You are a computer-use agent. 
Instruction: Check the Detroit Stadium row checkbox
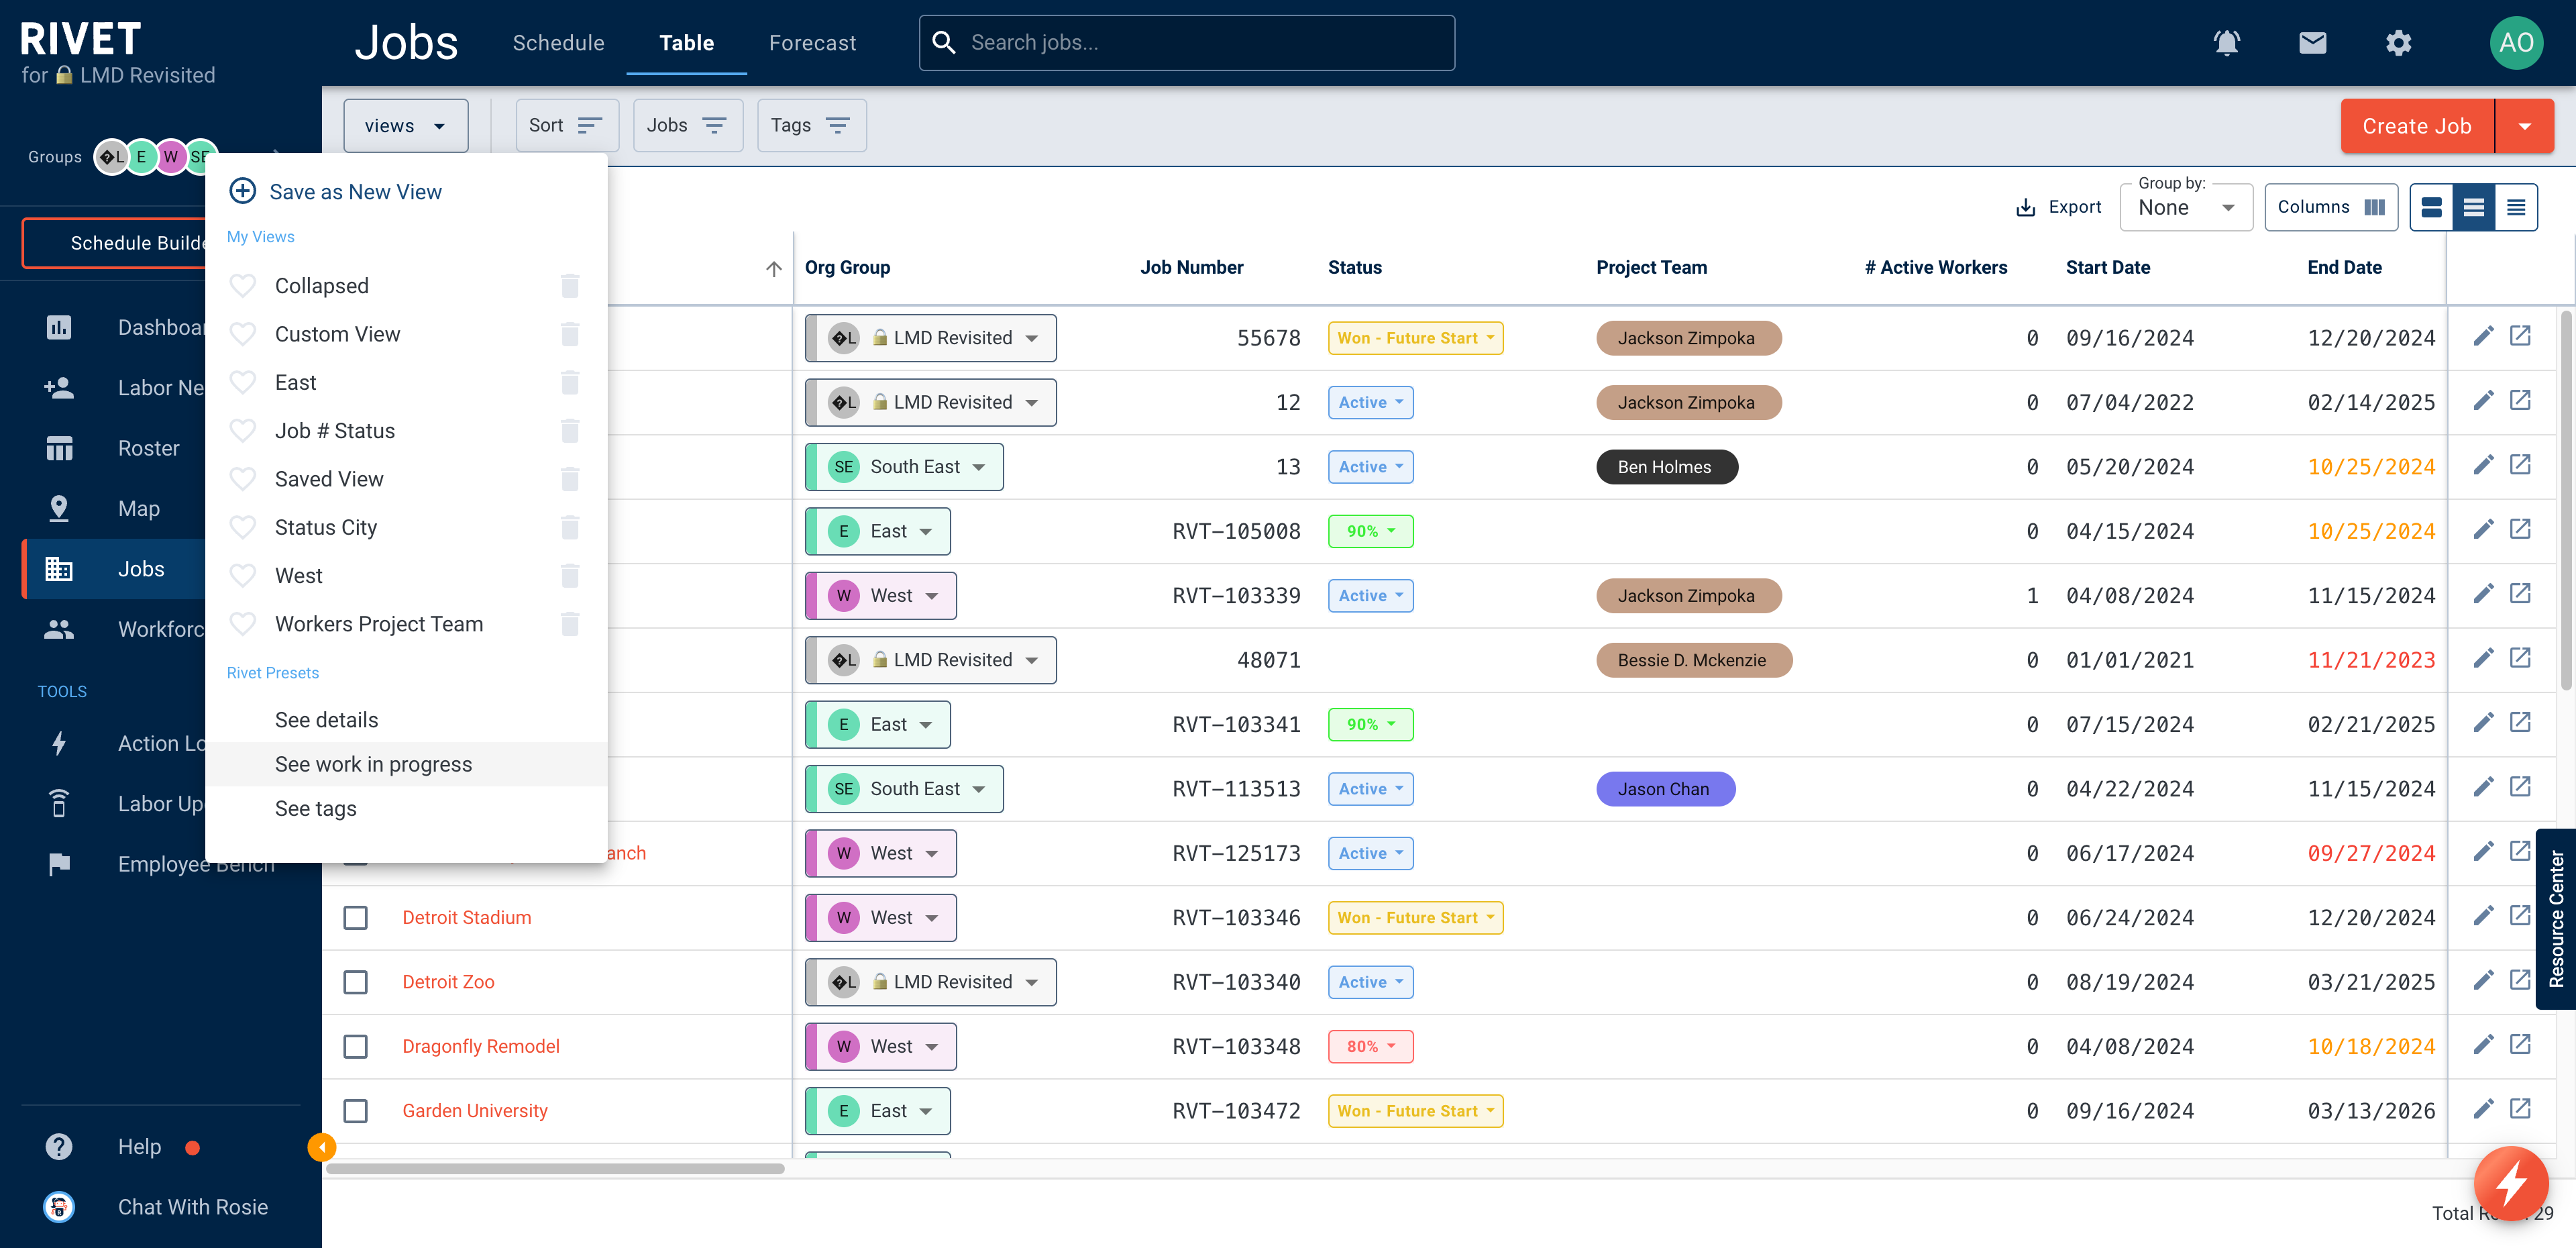[x=355, y=917]
